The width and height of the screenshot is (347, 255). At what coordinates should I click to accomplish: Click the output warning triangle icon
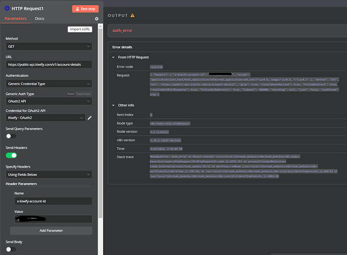click(x=132, y=15)
